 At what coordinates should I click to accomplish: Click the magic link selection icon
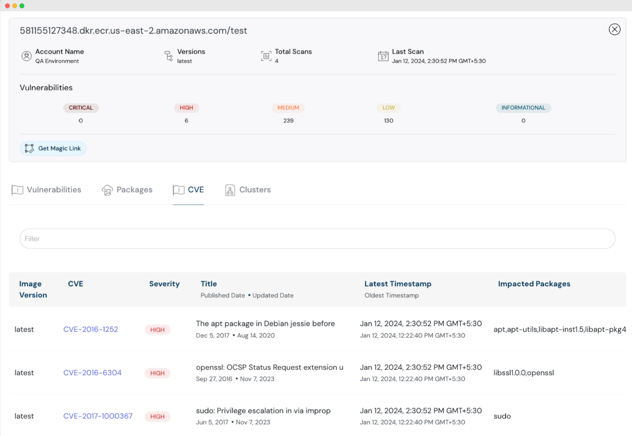pyautogui.click(x=29, y=148)
